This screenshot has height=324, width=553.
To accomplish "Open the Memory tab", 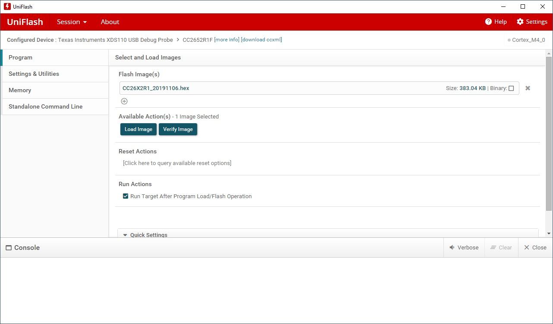I will coord(55,90).
